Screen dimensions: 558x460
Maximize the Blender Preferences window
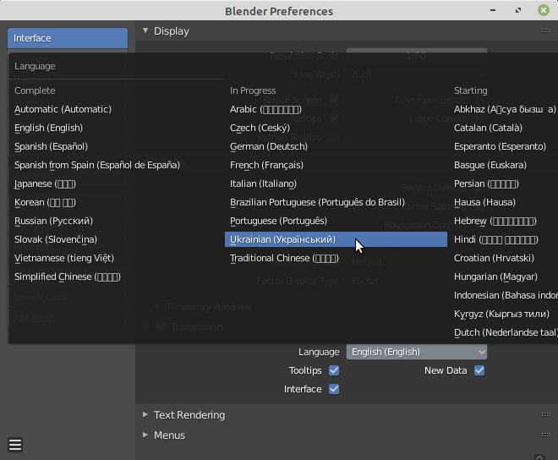[x=518, y=10]
